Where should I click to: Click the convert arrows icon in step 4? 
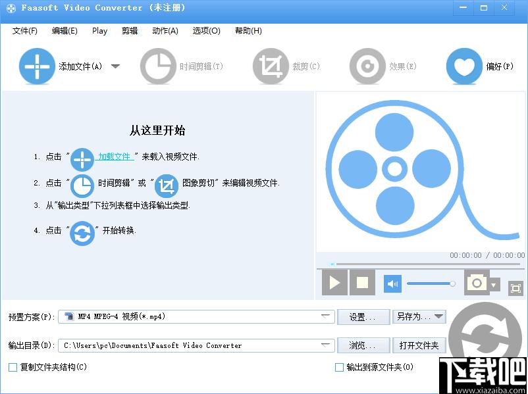[82, 233]
